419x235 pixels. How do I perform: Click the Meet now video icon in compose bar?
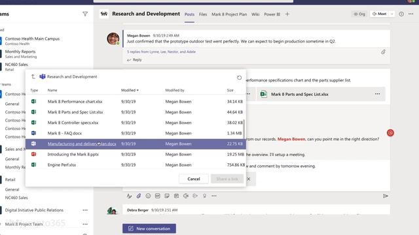[186, 196]
